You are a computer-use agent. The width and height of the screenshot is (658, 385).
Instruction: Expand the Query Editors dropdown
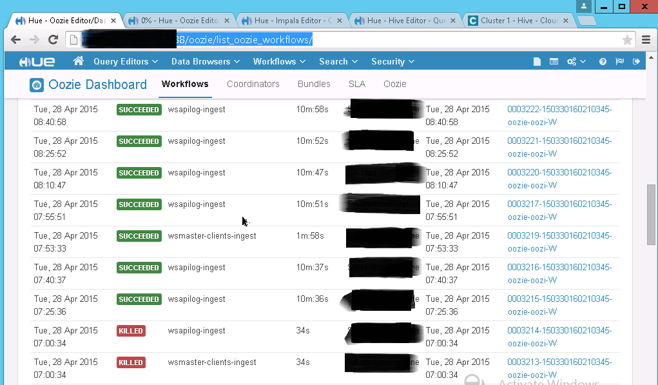coord(125,62)
